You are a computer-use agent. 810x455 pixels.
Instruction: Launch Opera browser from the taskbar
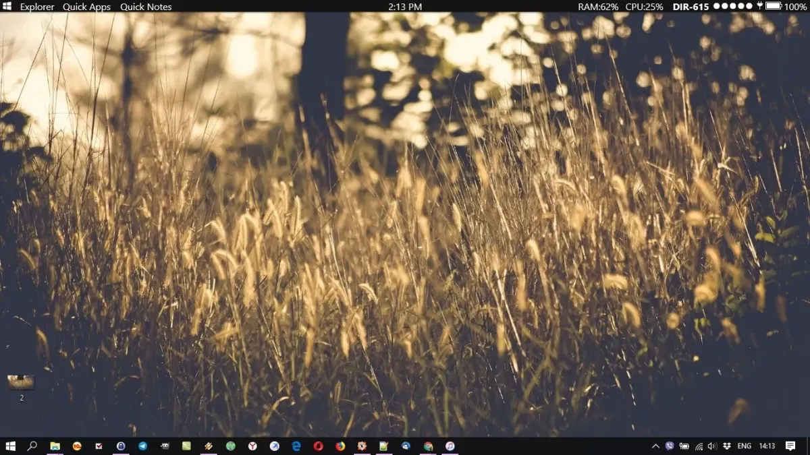(318, 446)
